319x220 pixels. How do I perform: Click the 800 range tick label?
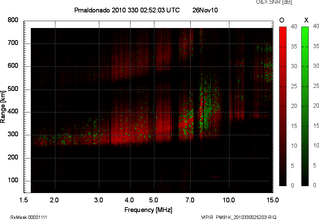point(13,20)
